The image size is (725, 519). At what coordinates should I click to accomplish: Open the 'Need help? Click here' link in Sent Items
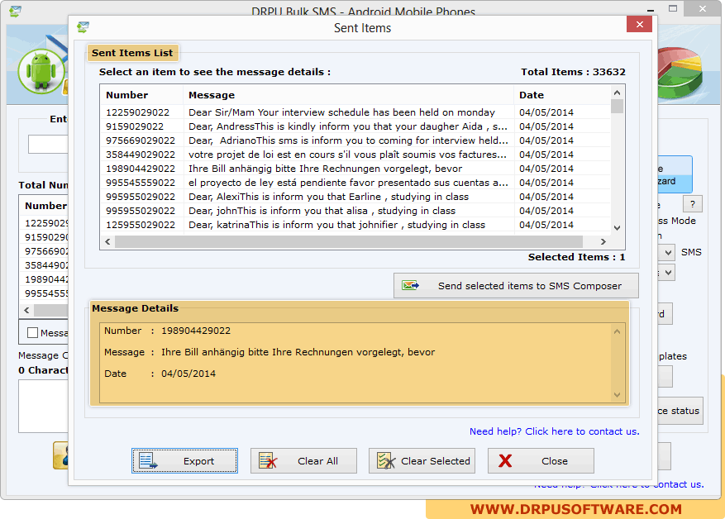click(x=555, y=431)
